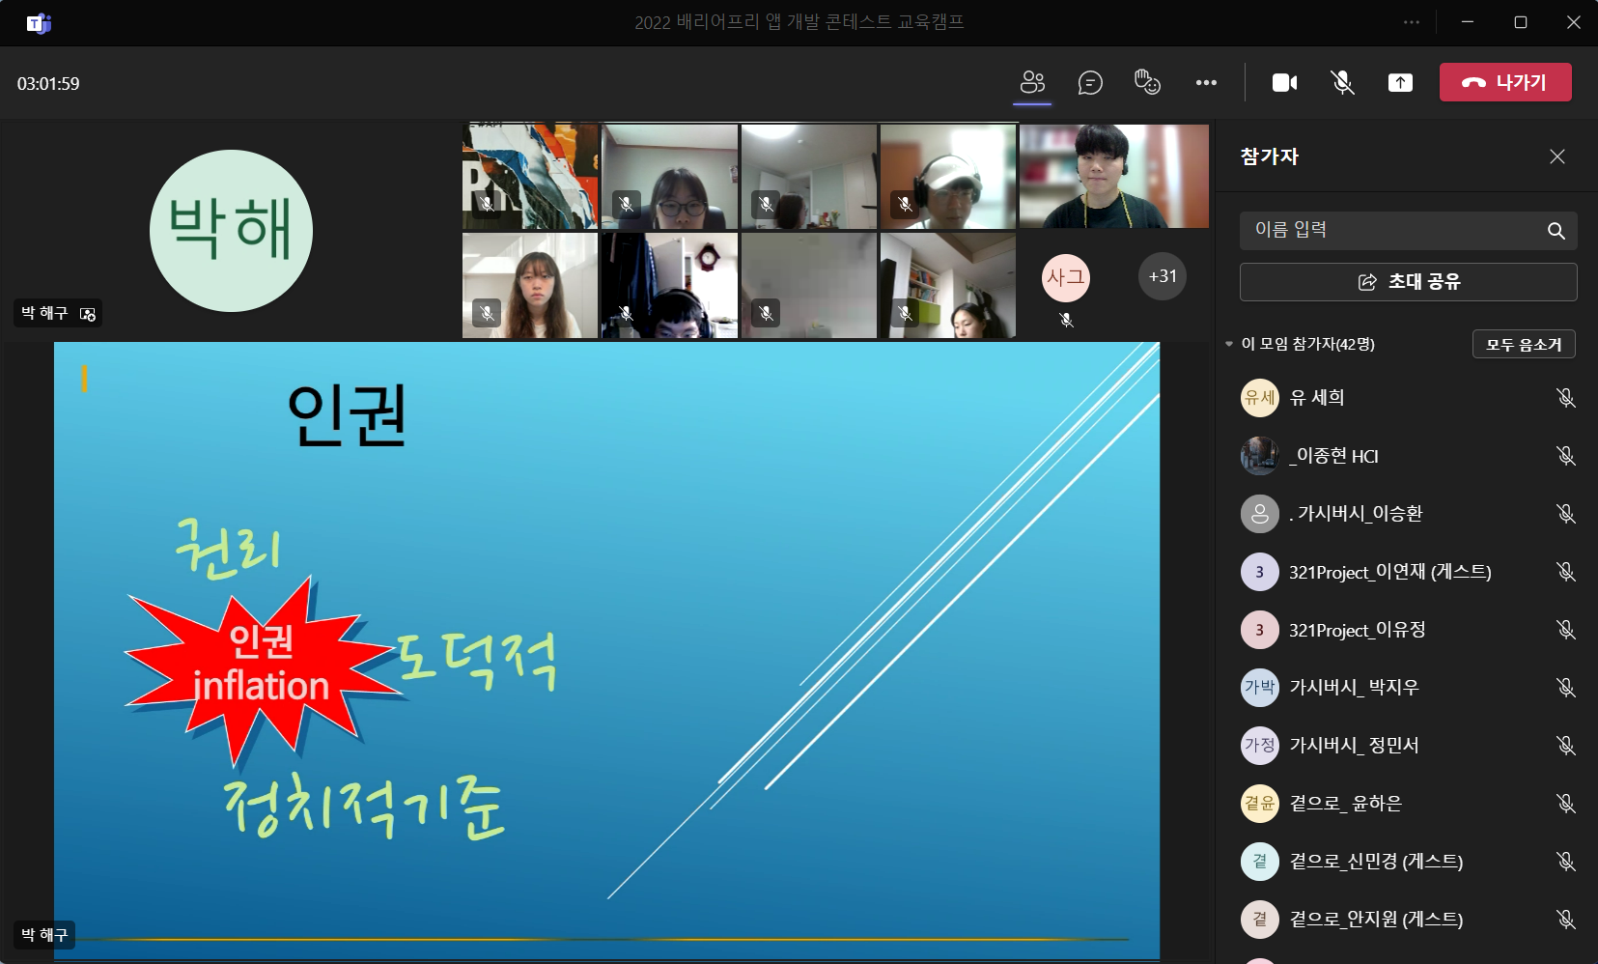
Task: Toggle mic icon next to 유 세희
Action: coord(1565,397)
